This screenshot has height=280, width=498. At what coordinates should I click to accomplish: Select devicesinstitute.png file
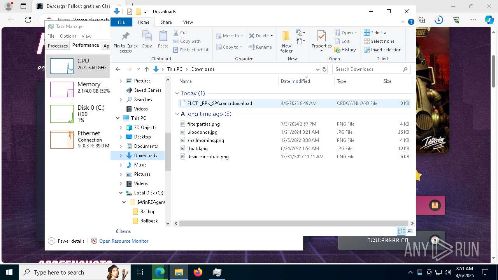295,157
